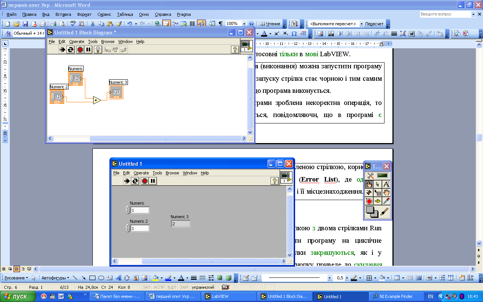Toggle the Word show paragraph marks button
Viewport: 483px width, 302px height.
point(221,24)
